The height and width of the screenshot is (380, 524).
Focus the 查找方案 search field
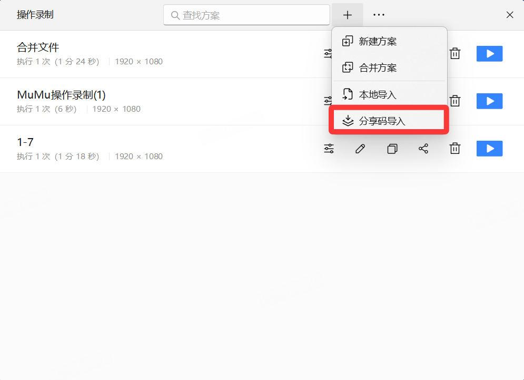coord(246,15)
